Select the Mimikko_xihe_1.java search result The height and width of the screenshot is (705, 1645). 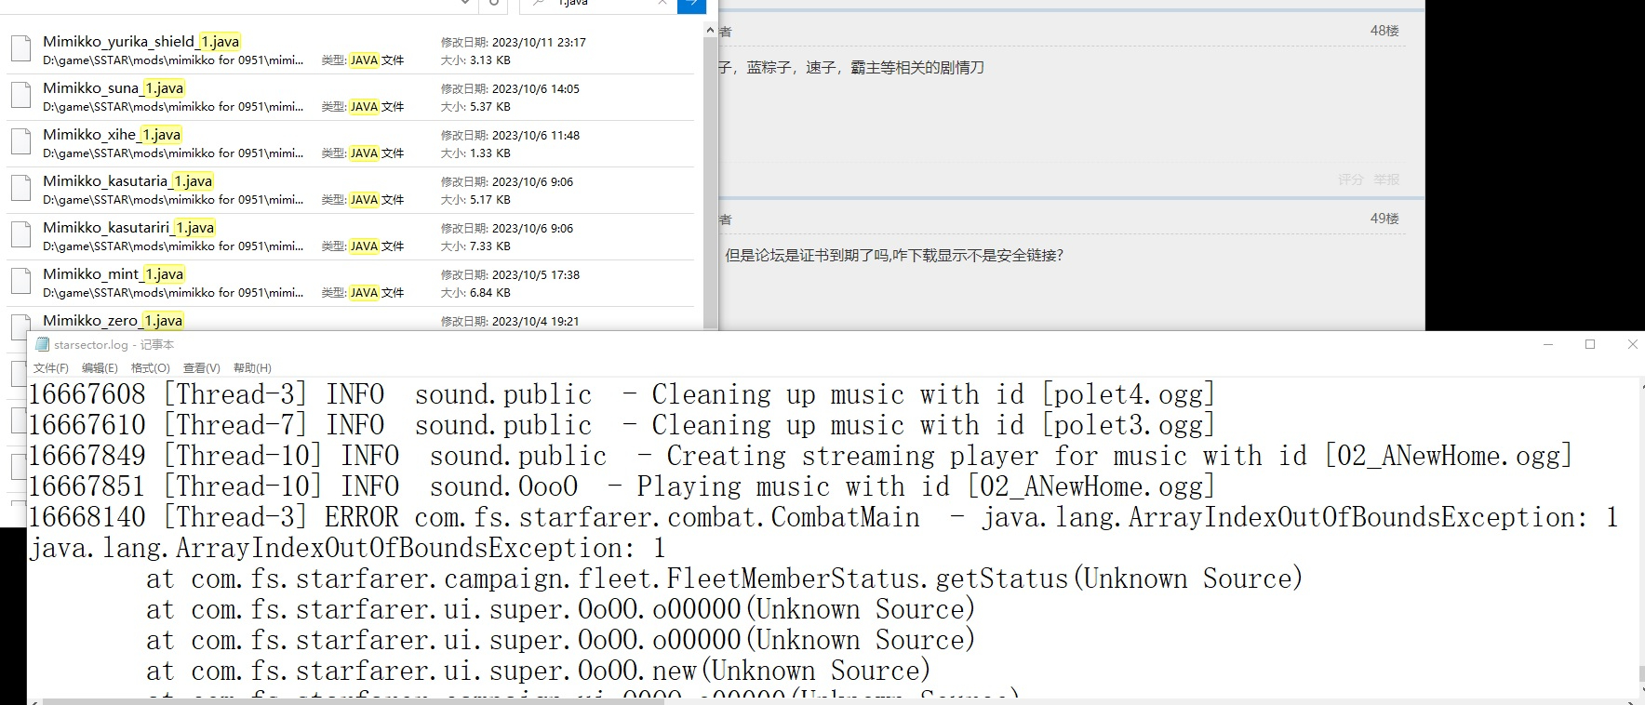point(112,135)
